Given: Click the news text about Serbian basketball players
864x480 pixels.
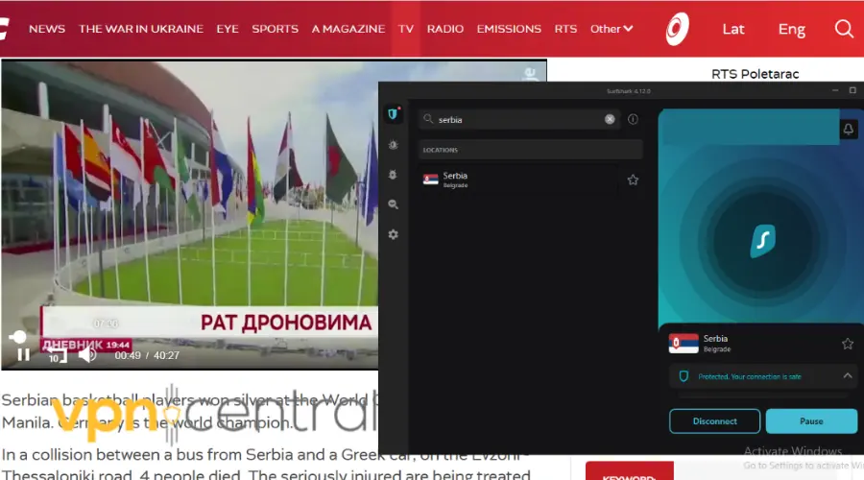Looking at the screenshot, I should [189, 411].
